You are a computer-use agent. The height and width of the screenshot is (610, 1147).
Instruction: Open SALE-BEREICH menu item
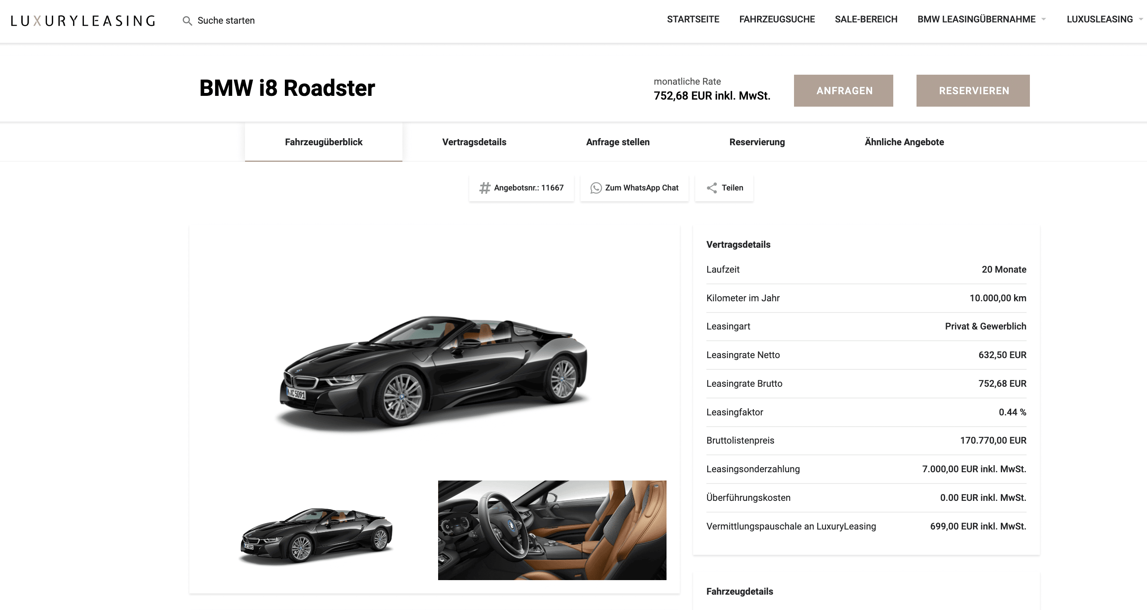[865, 19]
